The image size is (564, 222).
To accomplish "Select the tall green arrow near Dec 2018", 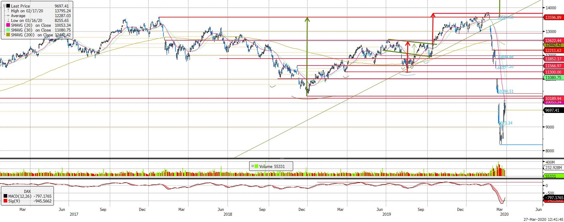I will click(x=307, y=56).
